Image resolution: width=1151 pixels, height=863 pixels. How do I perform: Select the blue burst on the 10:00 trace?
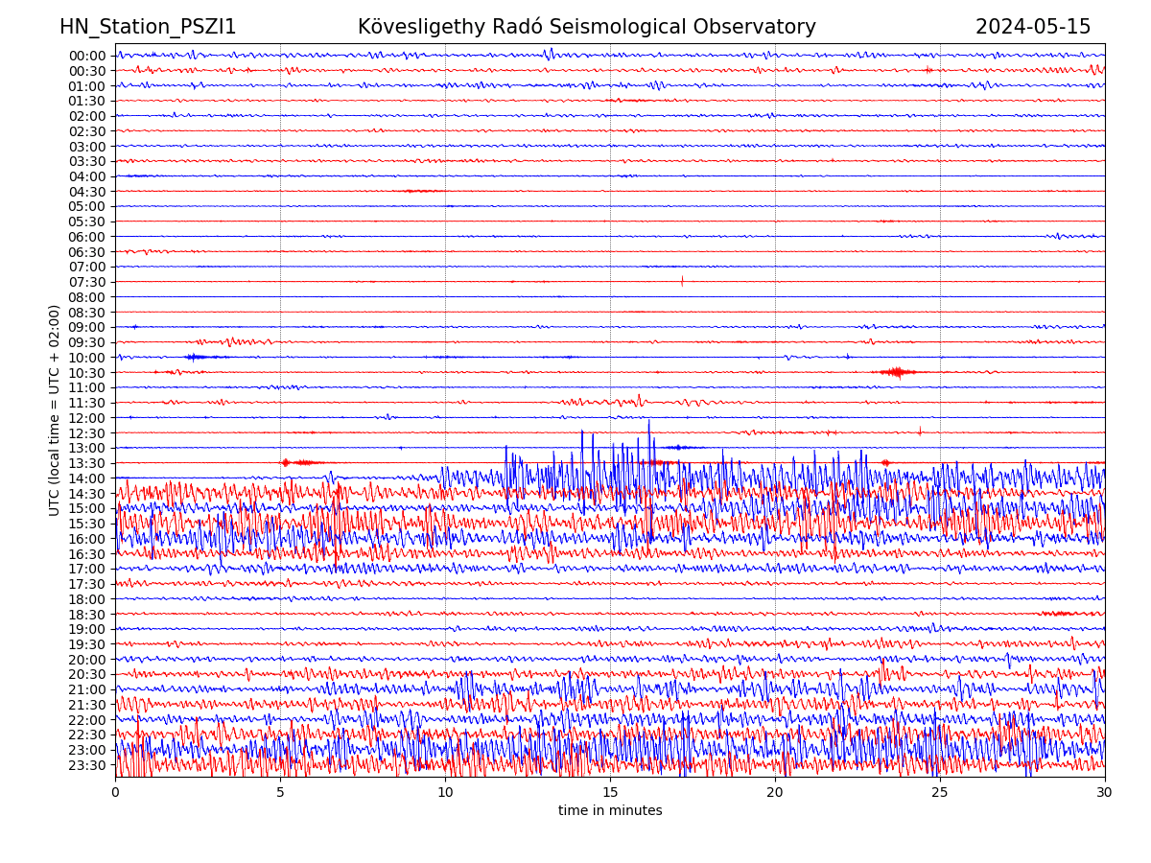(x=196, y=357)
